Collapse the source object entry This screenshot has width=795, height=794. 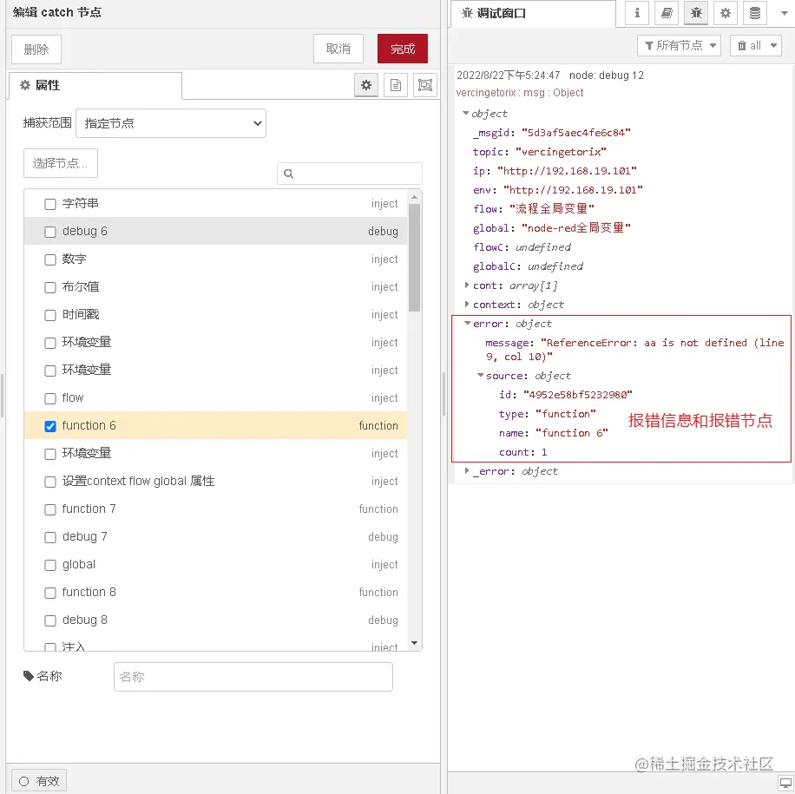tap(480, 376)
